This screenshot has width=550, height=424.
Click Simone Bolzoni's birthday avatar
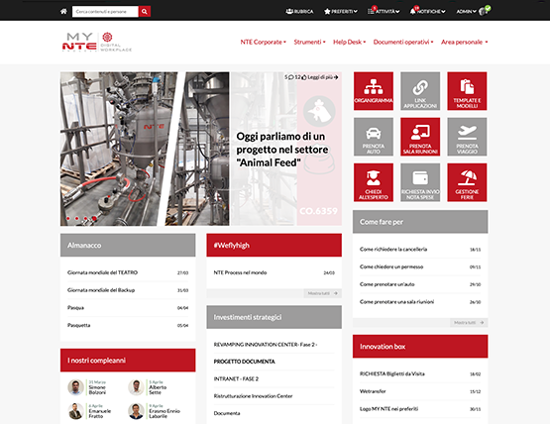75,387
